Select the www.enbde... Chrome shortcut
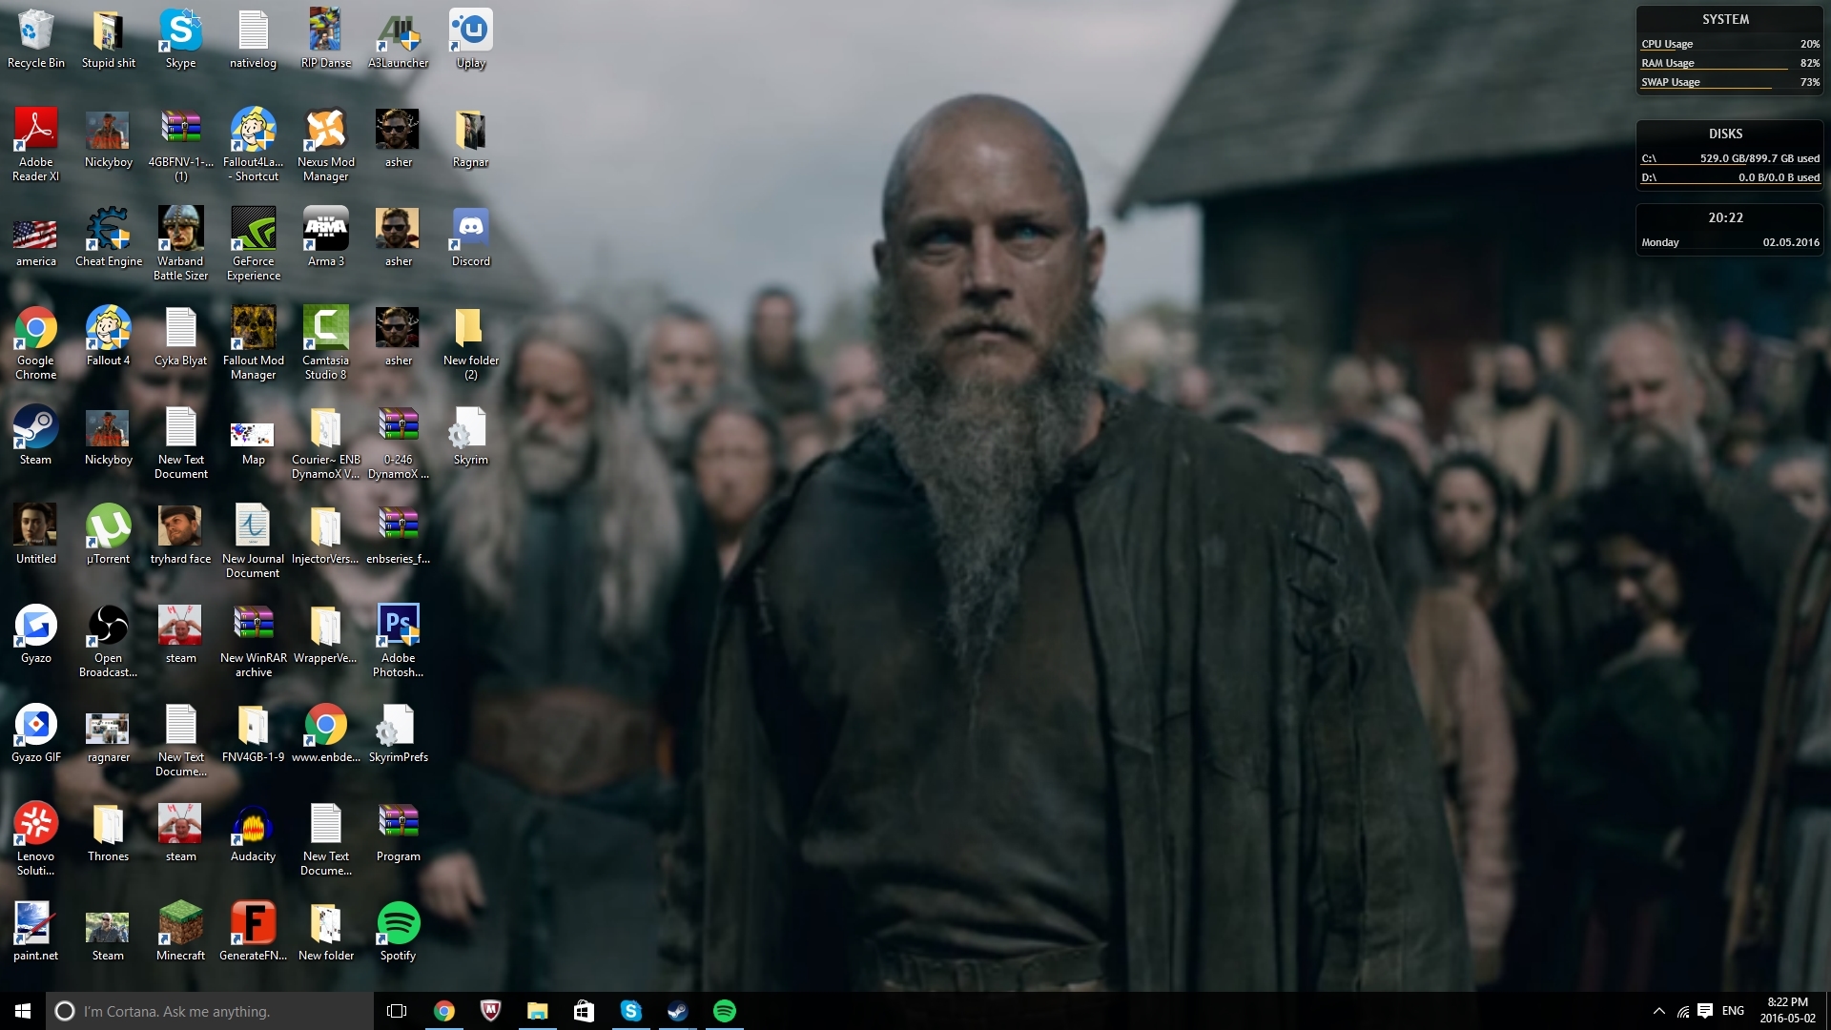 pos(325,734)
